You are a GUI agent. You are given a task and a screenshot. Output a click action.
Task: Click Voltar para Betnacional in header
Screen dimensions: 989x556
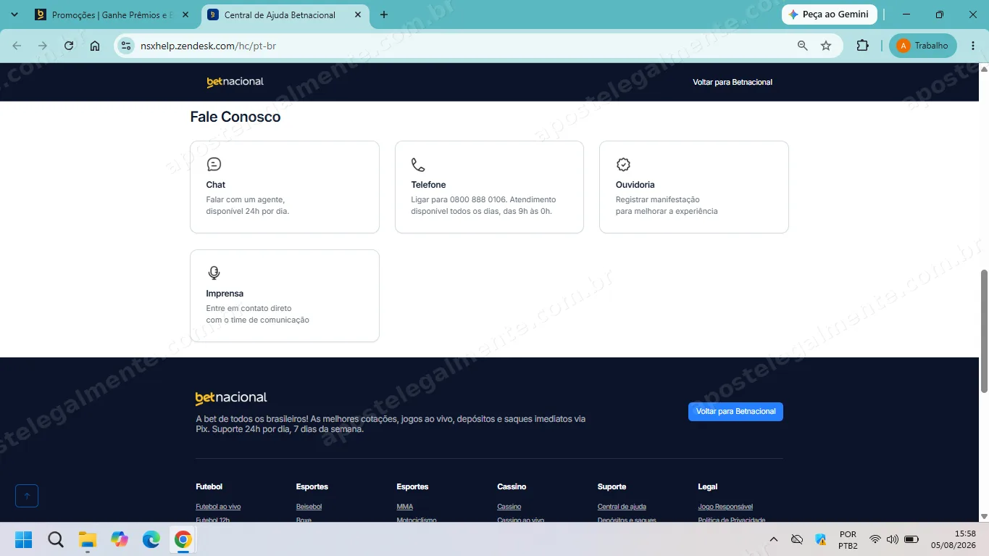[733, 82]
